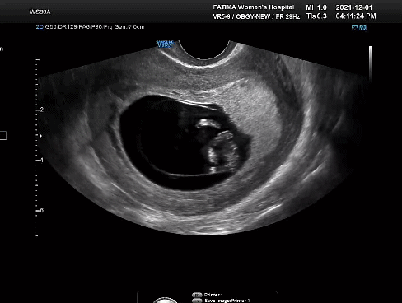This screenshot has height=303, width=402.
Task: Click the U1 key icon beside Printer 1
Action: point(197,295)
